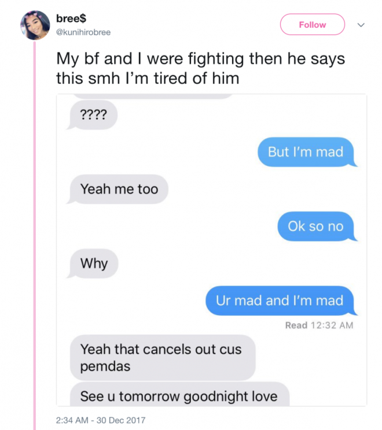The image size is (382, 430).
Task: Click the "But I'm mad" blue bubble
Action: tap(307, 152)
